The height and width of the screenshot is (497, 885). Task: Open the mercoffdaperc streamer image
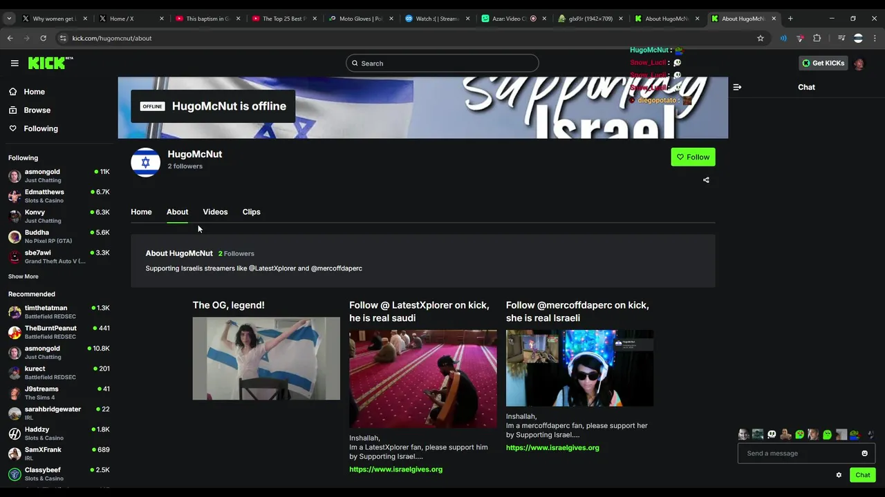(x=579, y=368)
